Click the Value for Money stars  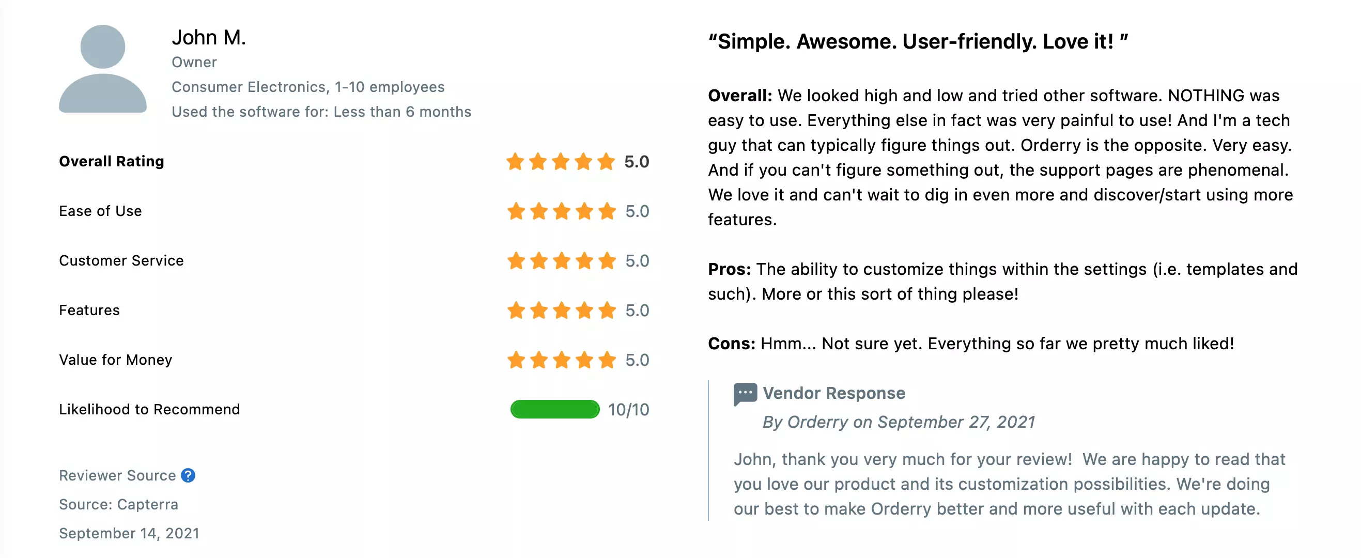click(561, 361)
